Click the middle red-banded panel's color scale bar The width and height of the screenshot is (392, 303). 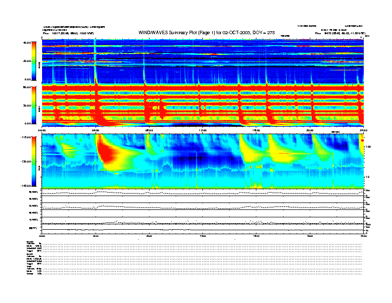click(34, 105)
